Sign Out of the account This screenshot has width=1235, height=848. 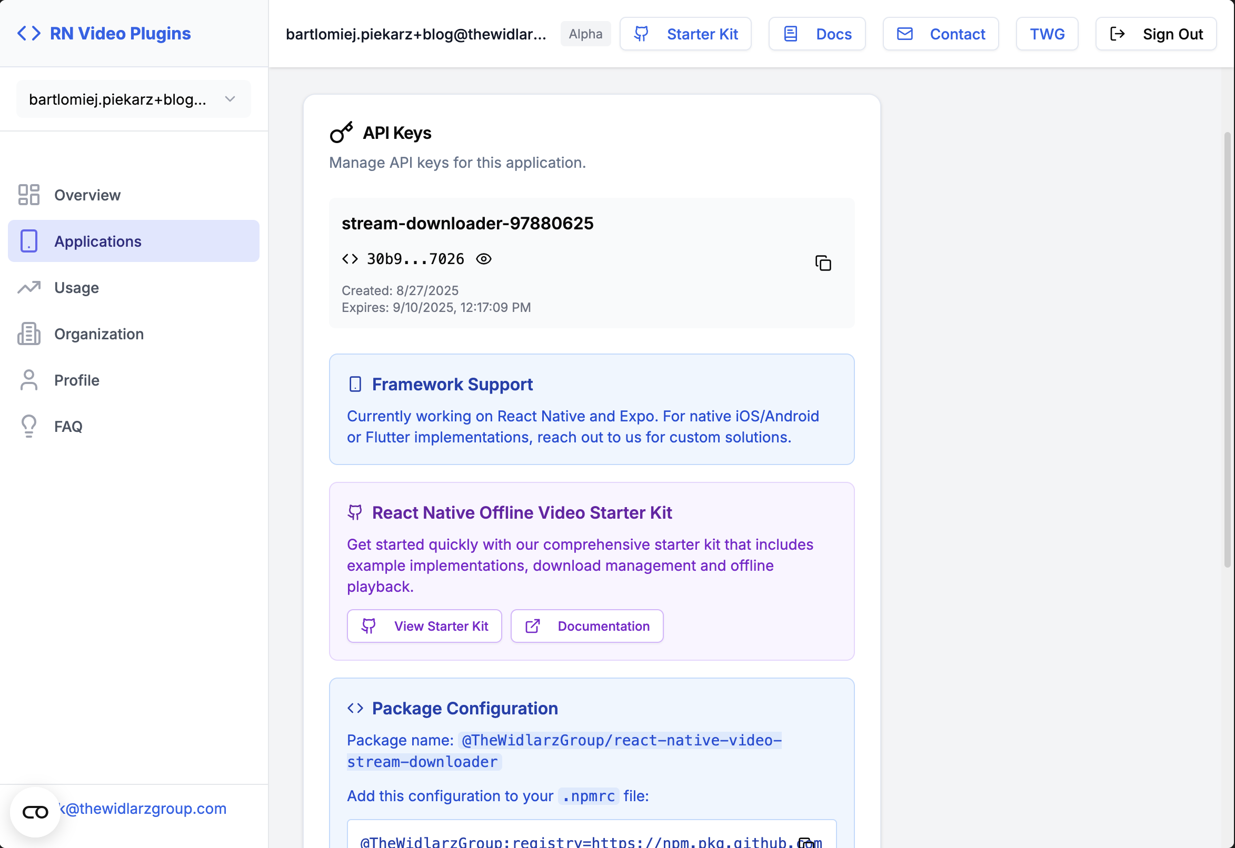(1156, 34)
